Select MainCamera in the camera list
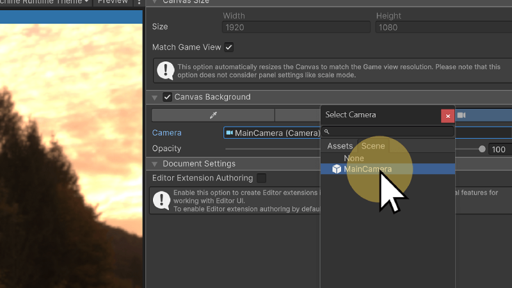The height and width of the screenshot is (288, 512). click(x=388, y=169)
